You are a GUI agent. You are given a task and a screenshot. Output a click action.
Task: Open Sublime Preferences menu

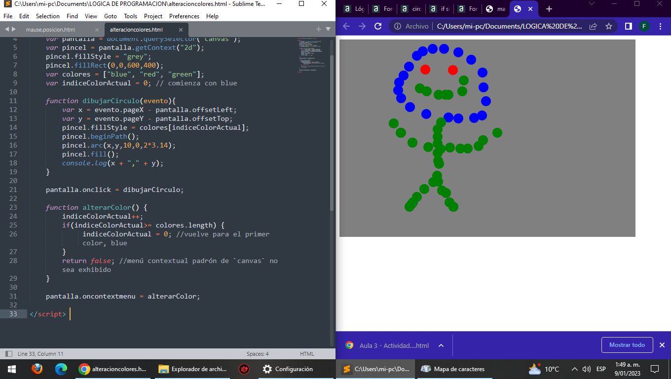185,16
